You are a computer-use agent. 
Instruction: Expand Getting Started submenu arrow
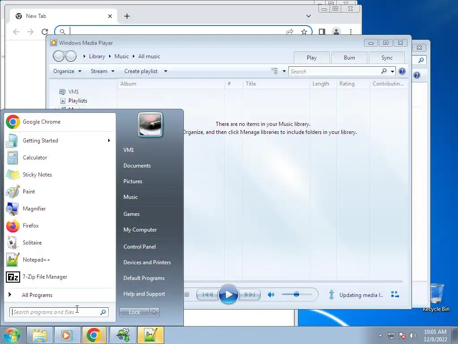109,141
